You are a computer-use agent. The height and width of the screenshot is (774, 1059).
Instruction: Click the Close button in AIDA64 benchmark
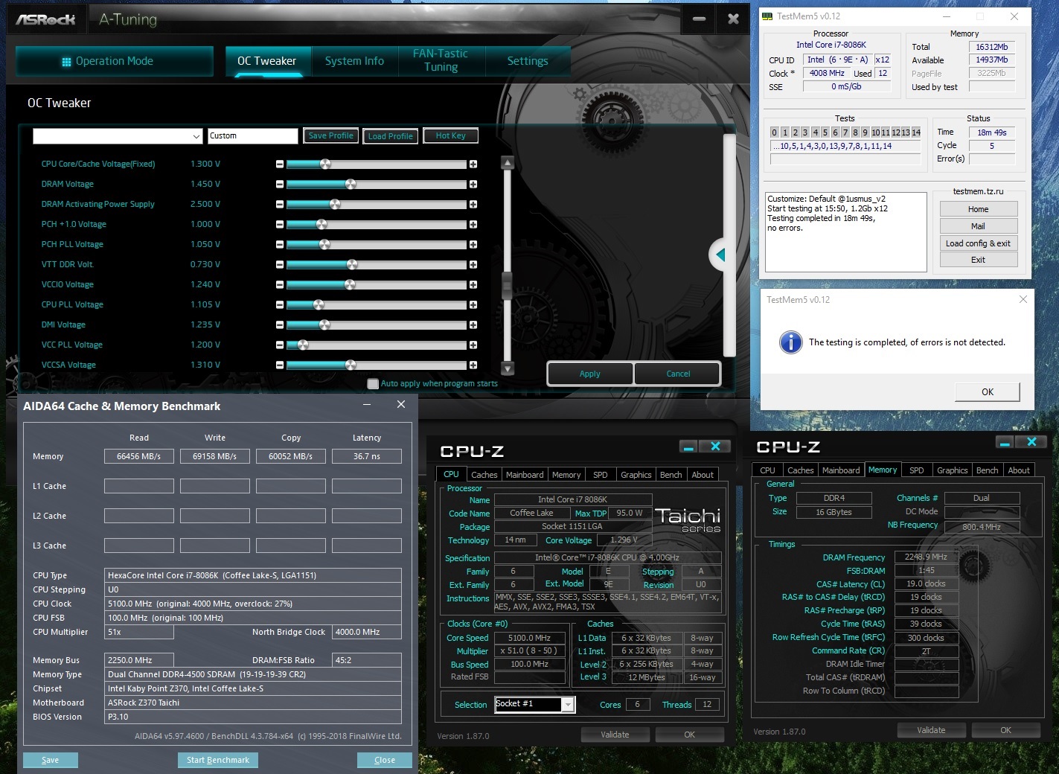tap(385, 760)
